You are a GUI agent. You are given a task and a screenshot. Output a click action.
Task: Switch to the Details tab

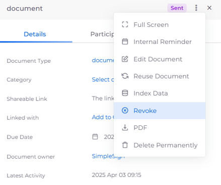(x=35, y=34)
